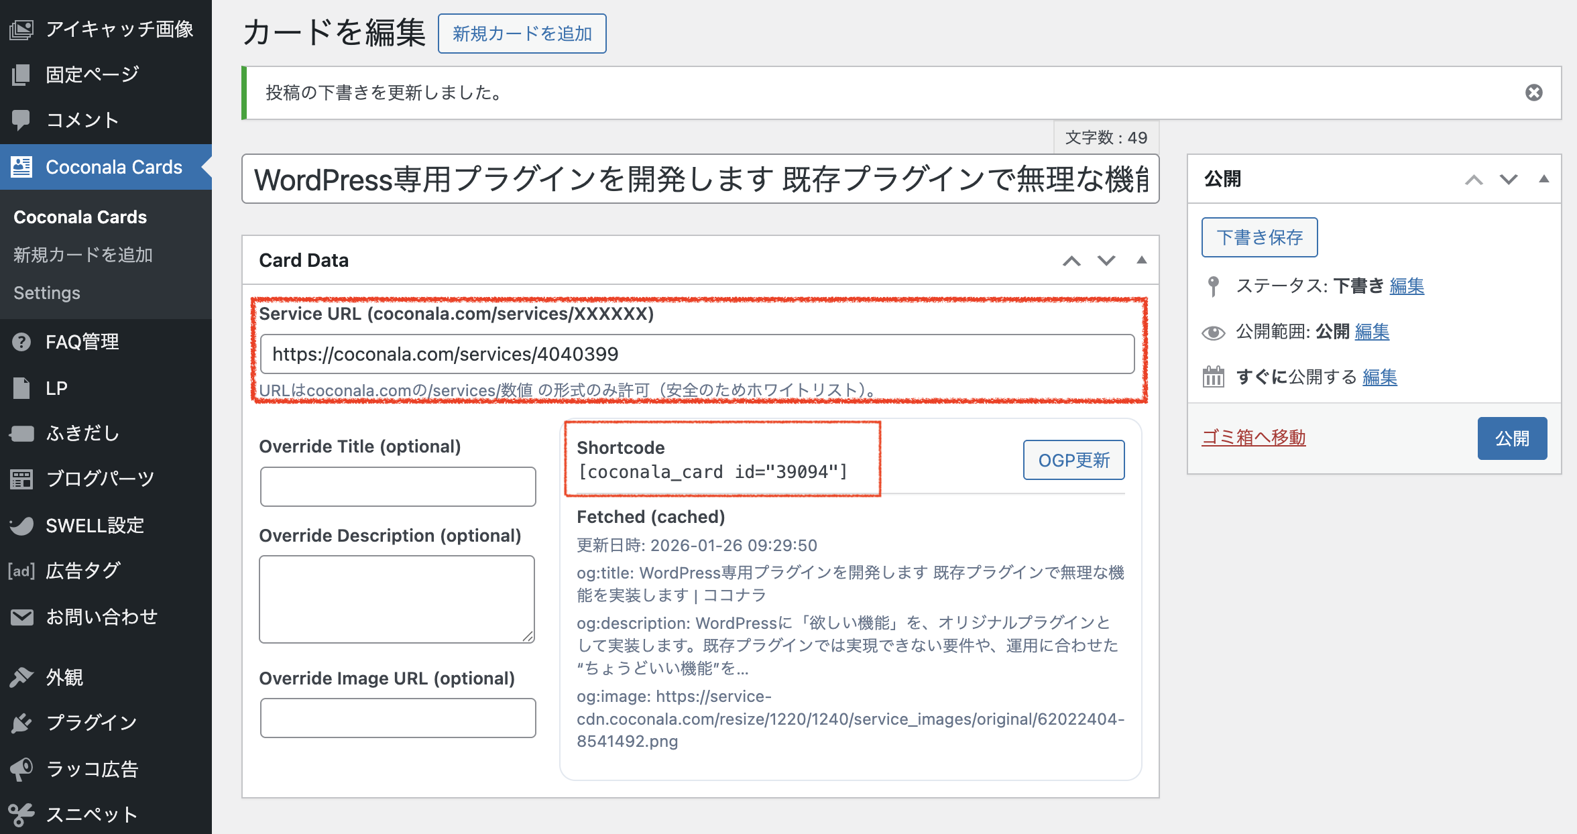Edit the ステータス status link
This screenshot has height=834, width=1577.
coord(1407,286)
